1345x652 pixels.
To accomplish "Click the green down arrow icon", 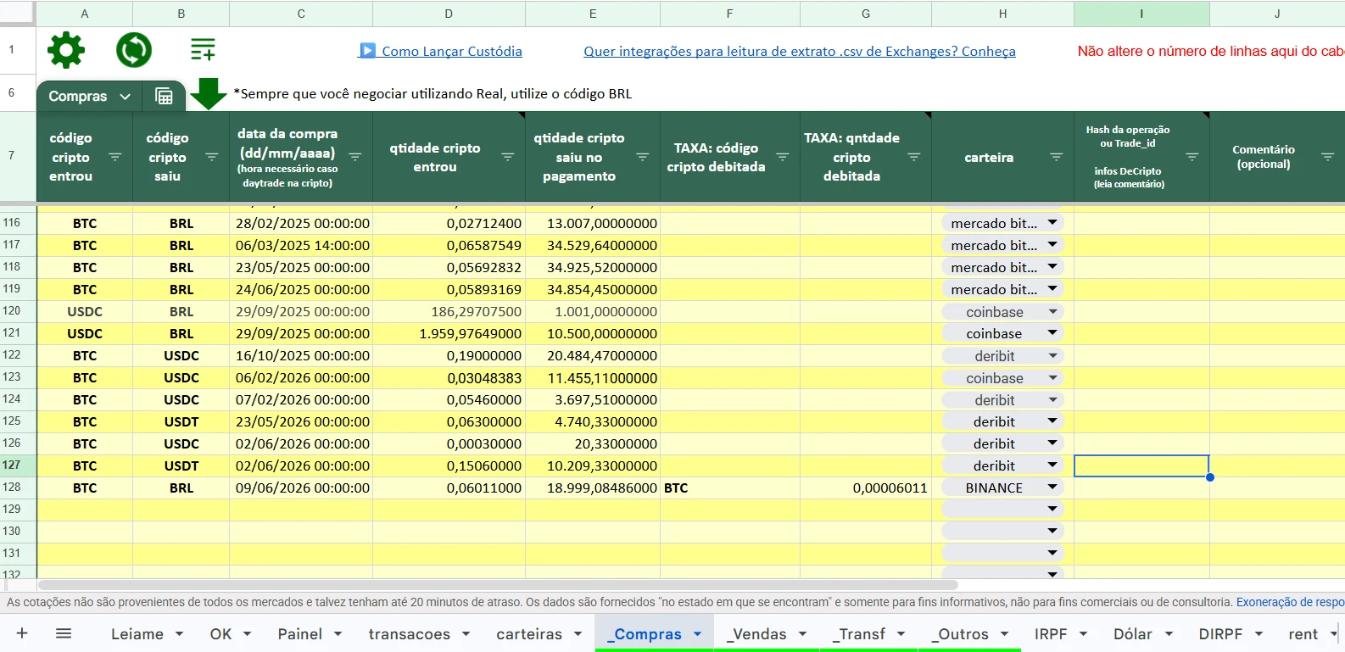I will (x=208, y=93).
